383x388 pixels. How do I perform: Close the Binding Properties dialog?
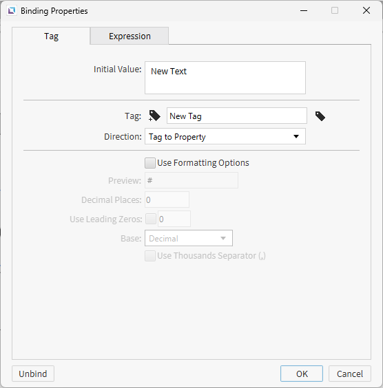[x=366, y=10]
